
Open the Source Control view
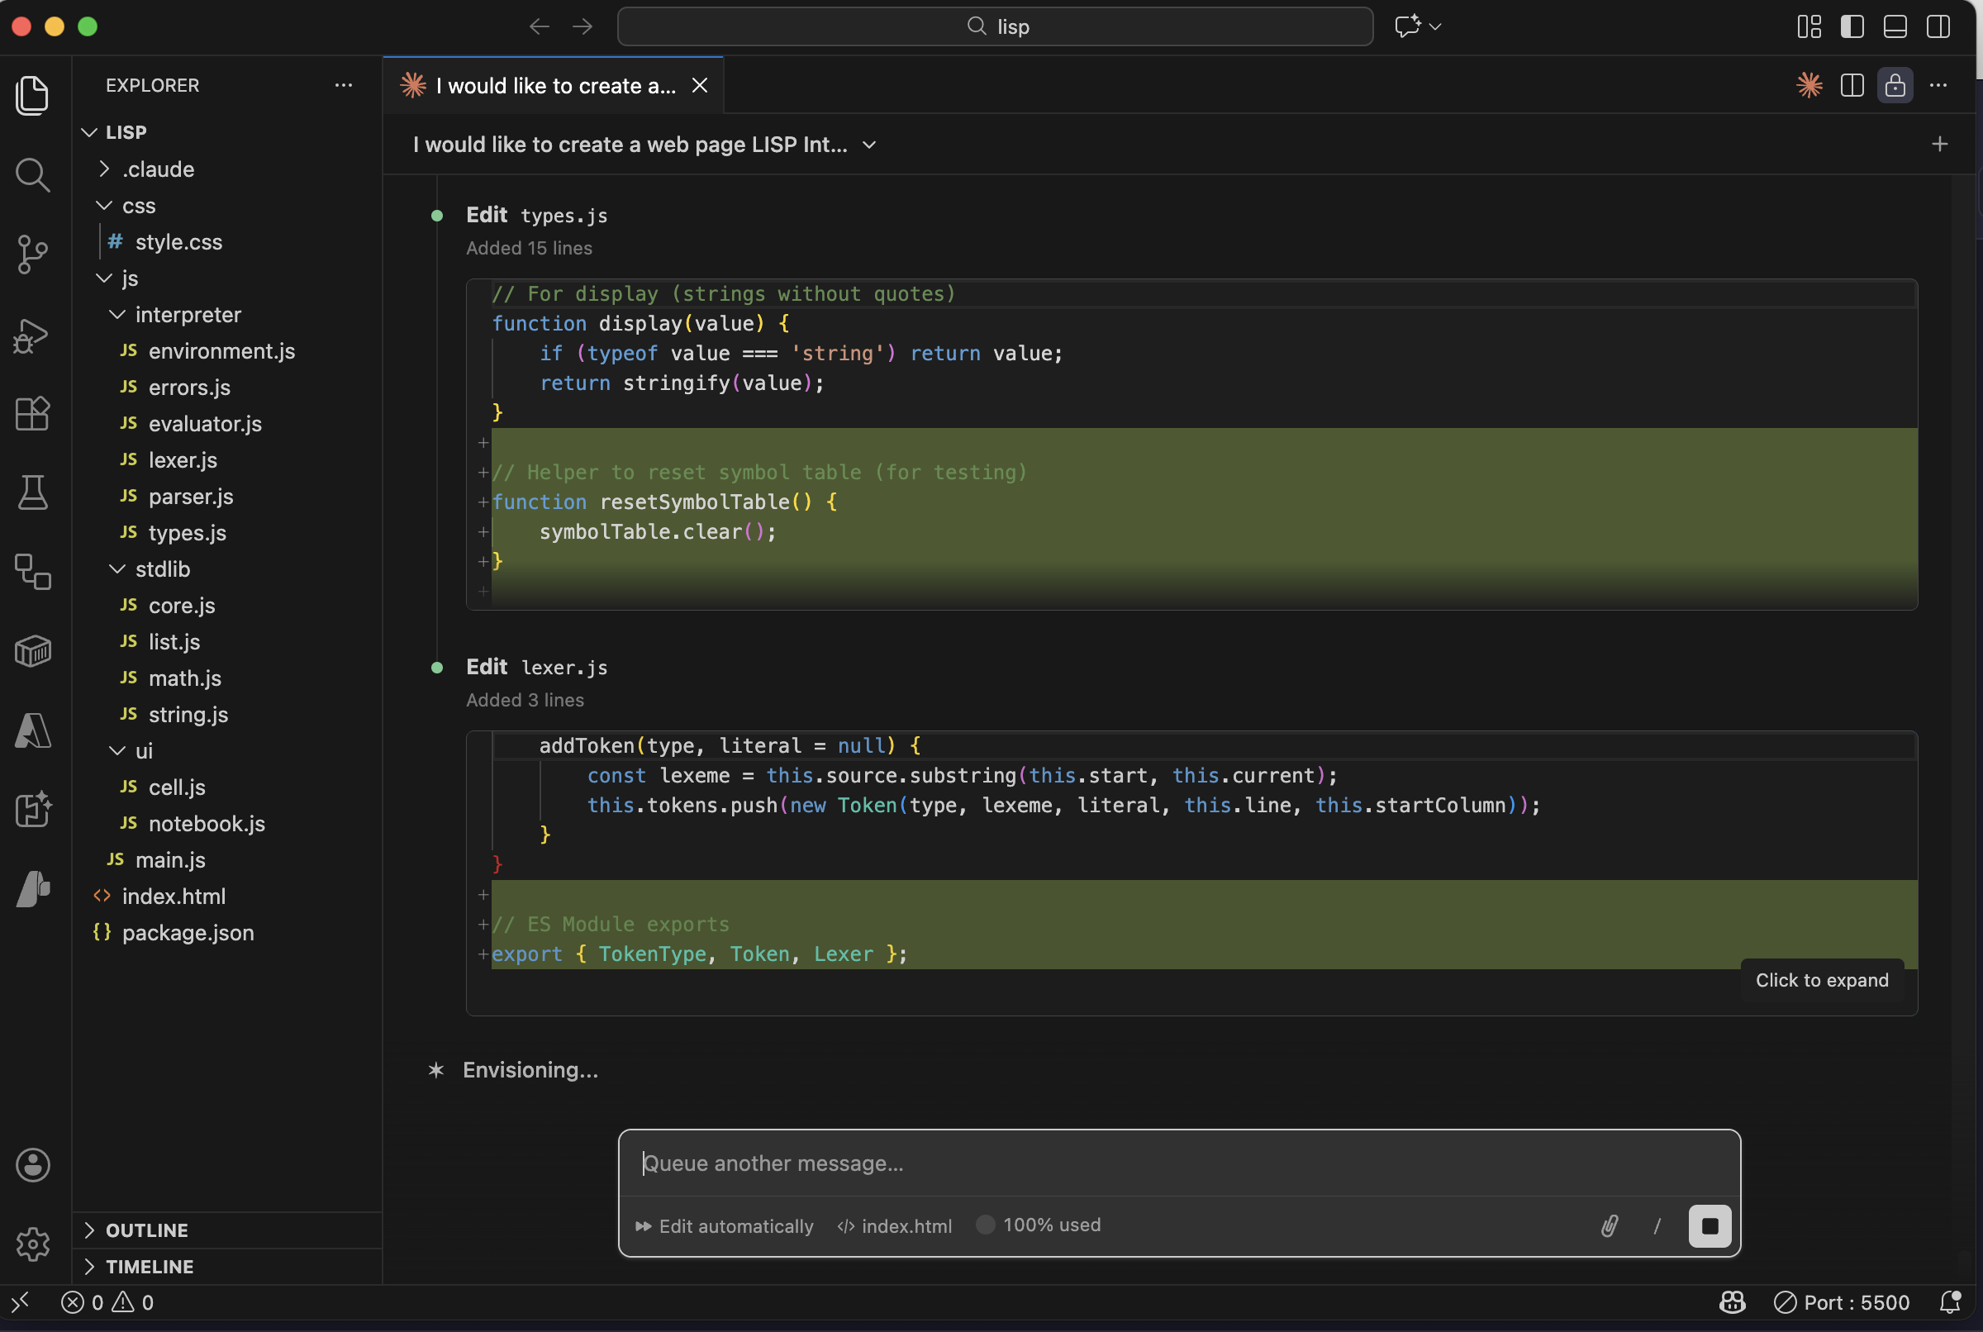pos(32,254)
